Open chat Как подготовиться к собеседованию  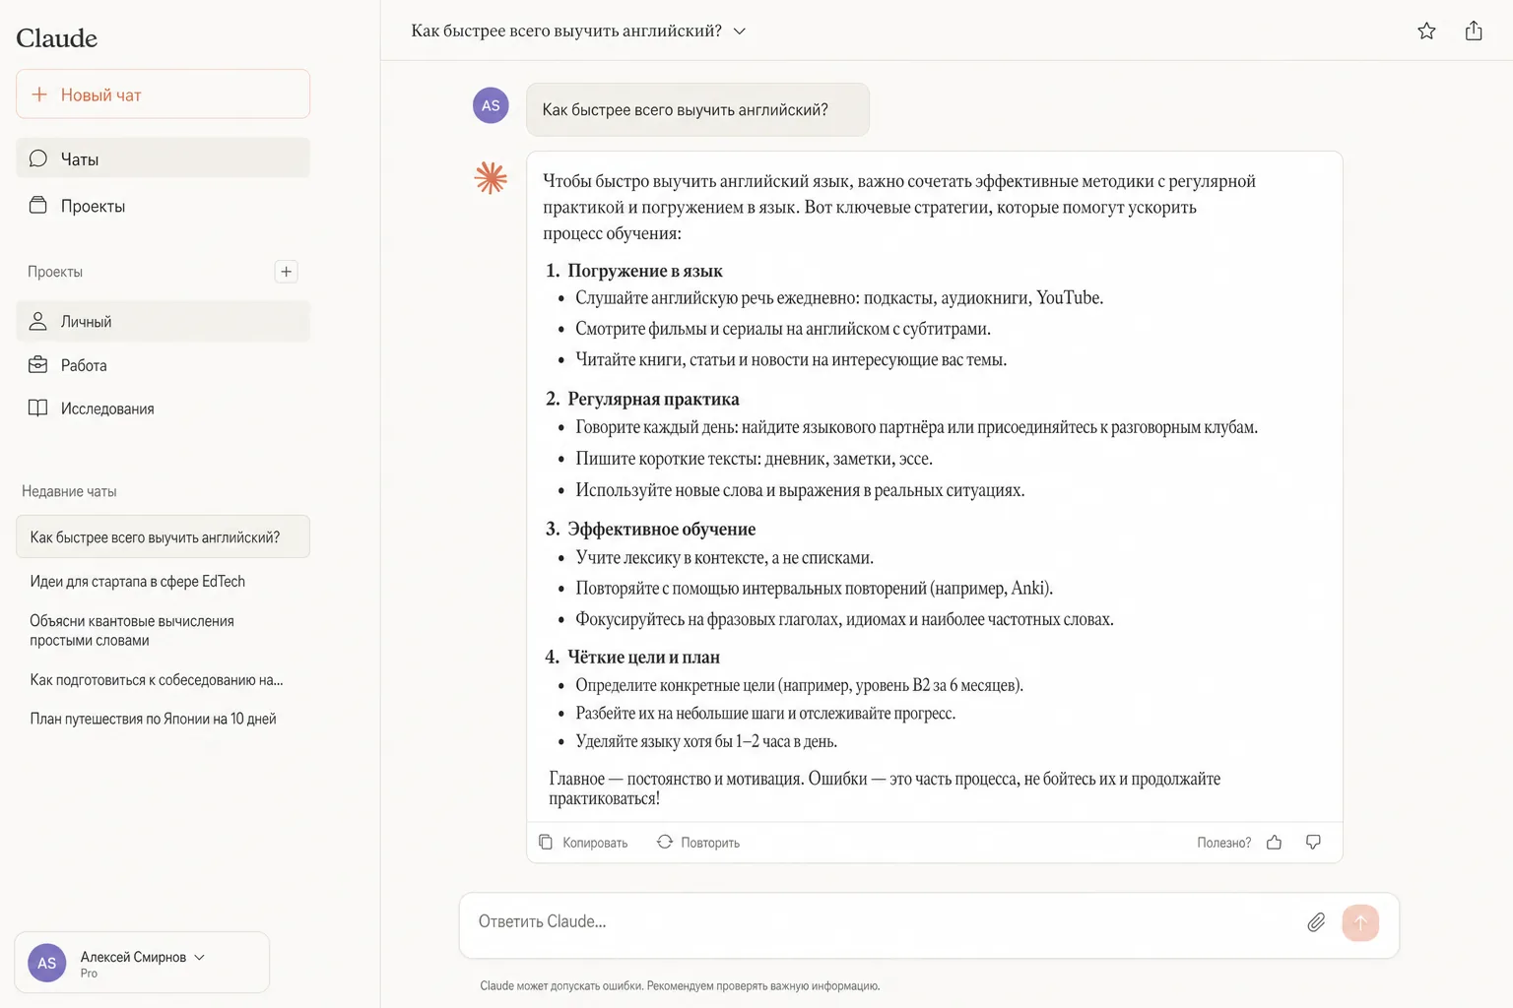156,680
